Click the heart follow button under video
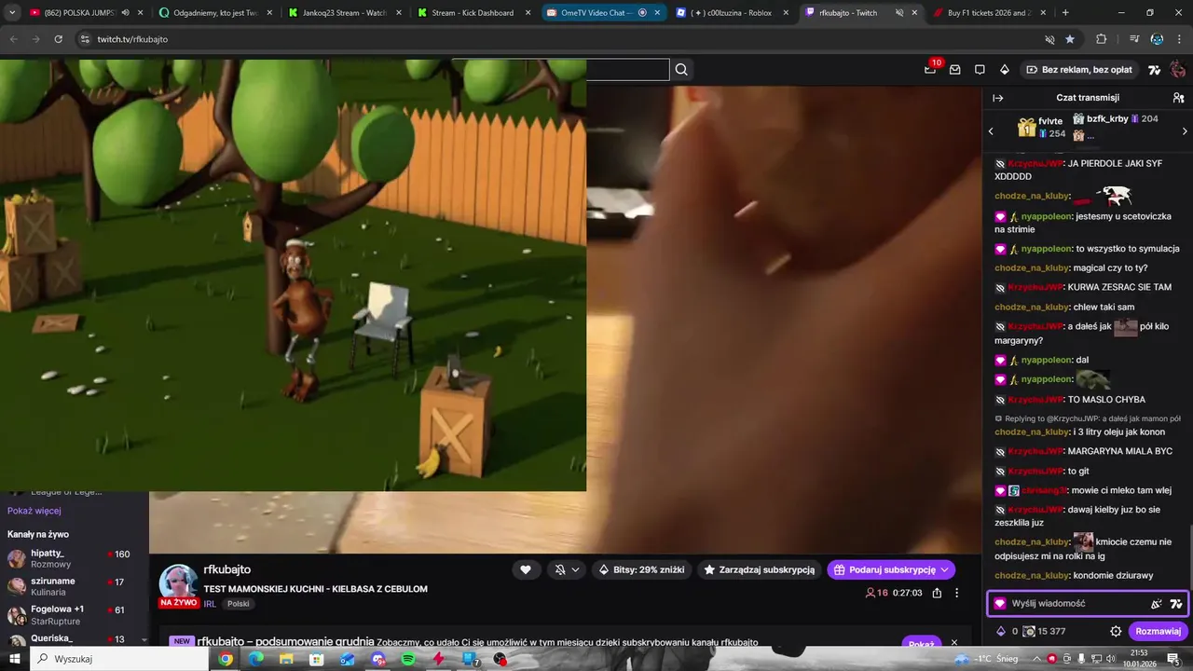This screenshot has width=1193, height=671. pyautogui.click(x=526, y=569)
